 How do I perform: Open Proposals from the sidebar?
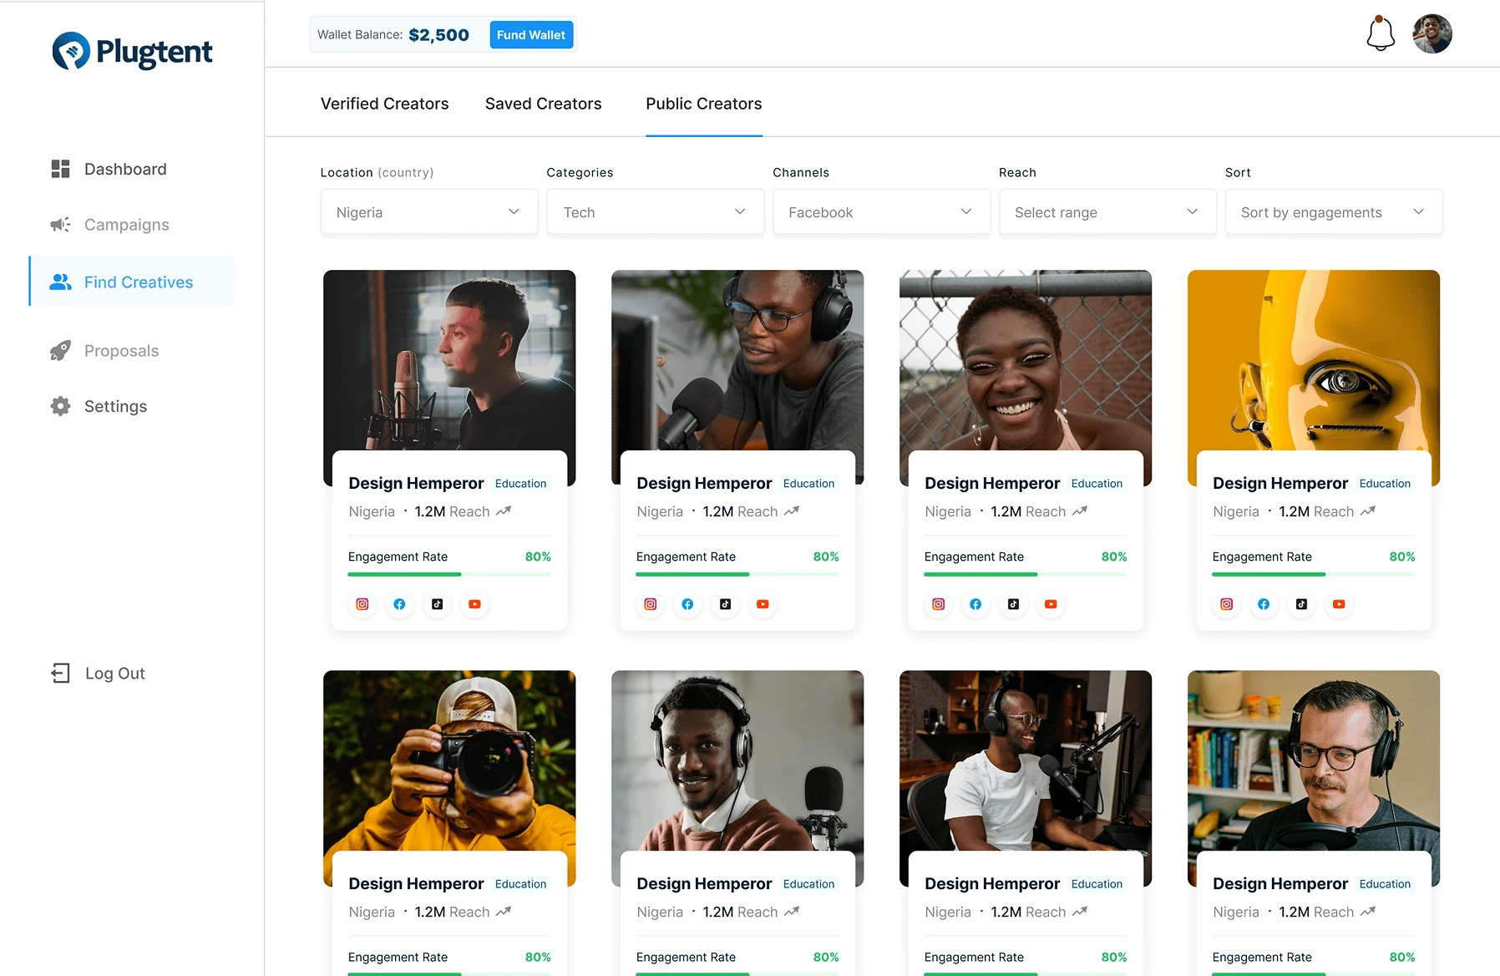[x=122, y=351]
